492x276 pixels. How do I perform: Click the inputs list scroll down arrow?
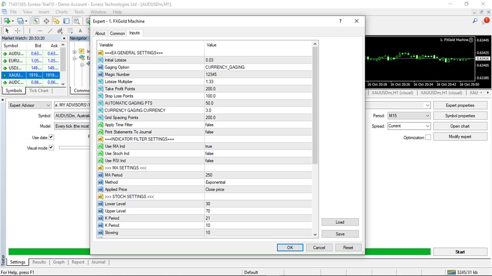315,235
